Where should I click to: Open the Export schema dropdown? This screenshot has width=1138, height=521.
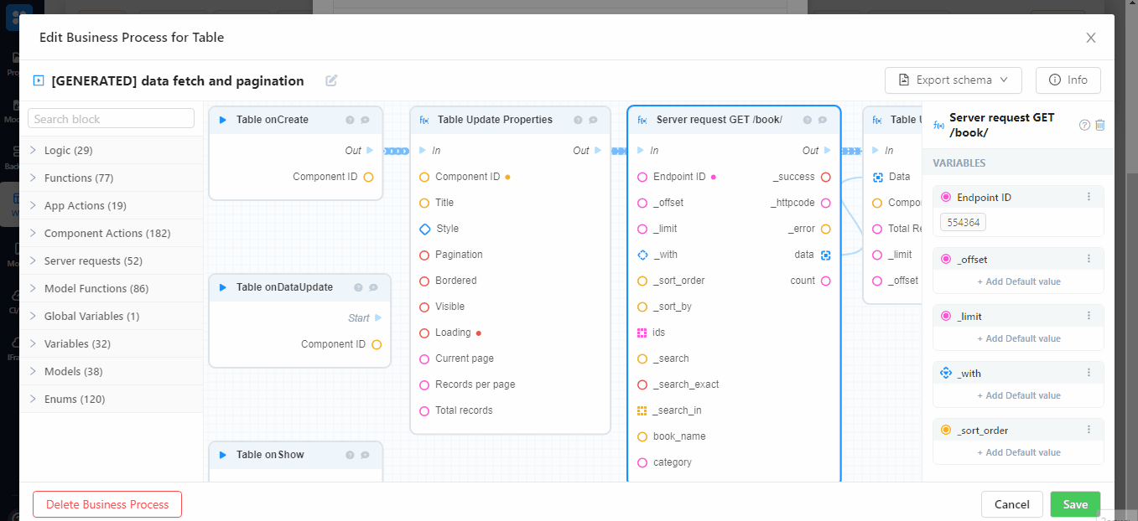[953, 80]
